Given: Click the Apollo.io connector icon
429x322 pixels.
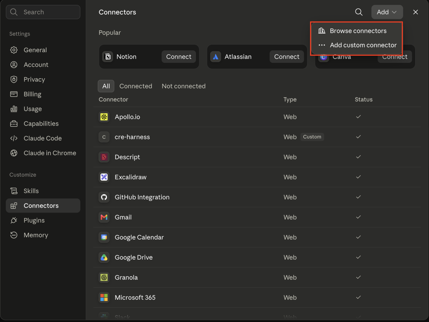Looking at the screenshot, I should pos(104,117).
